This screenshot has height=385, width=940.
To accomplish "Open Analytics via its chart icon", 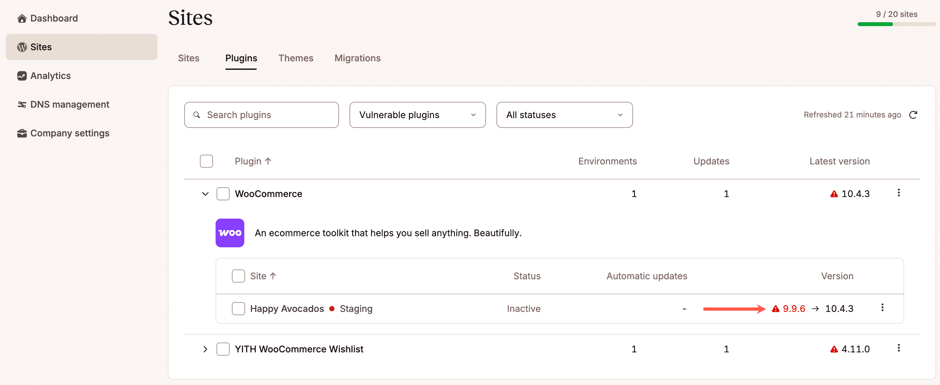I will (x=22, y=75).
